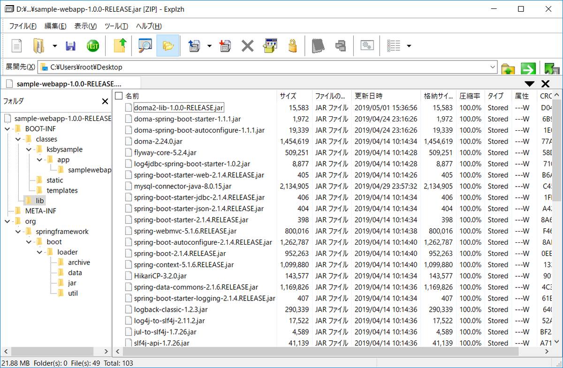Click the extract files icon
This screenshot has width=563, height=368.
click(194, 46)
